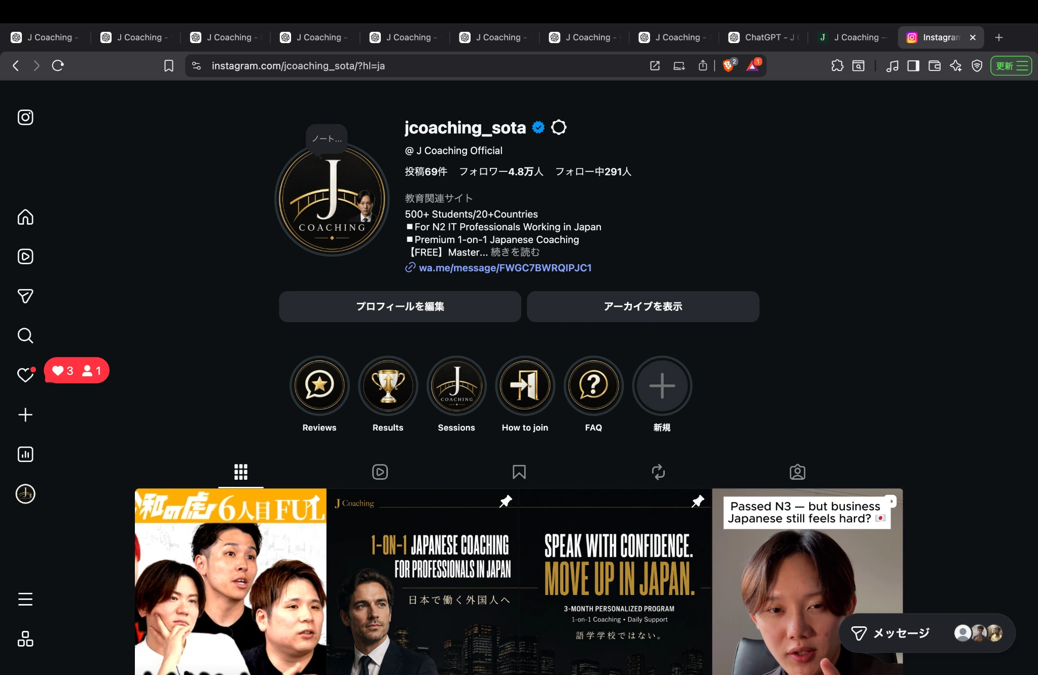Open the FAQ story highlight
Viewport: 1038px width, 675px height.
tap(593, 385)
